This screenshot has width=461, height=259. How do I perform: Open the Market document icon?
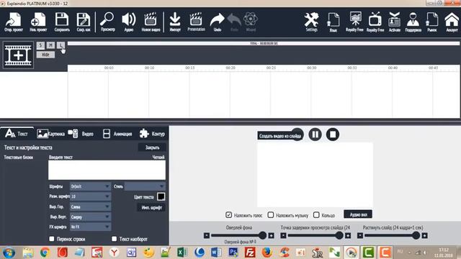pos(432,22)
